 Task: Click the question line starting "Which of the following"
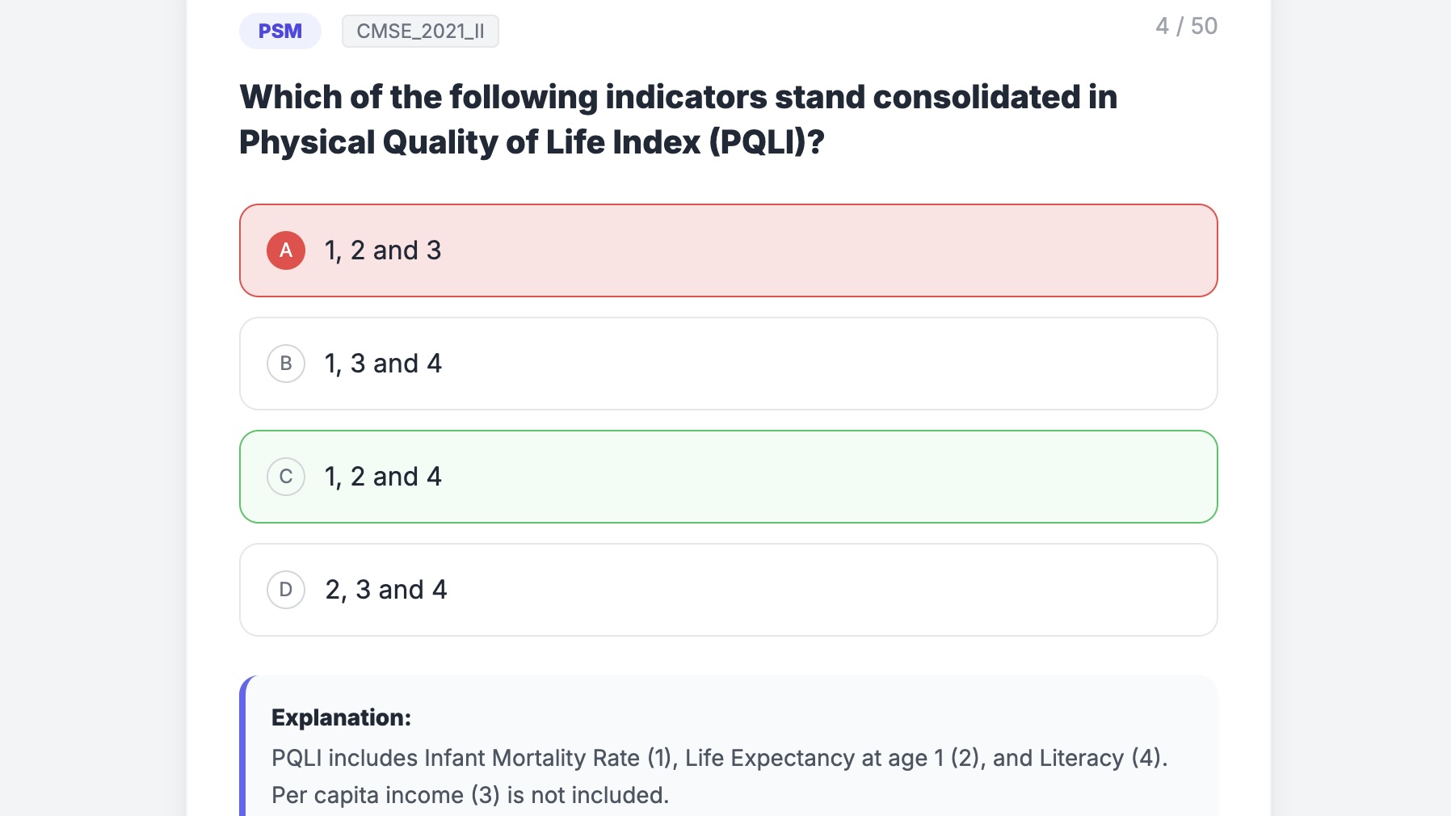[678, 97]
